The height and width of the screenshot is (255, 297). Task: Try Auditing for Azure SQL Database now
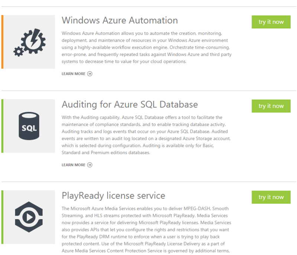click(x=271, y=106)
